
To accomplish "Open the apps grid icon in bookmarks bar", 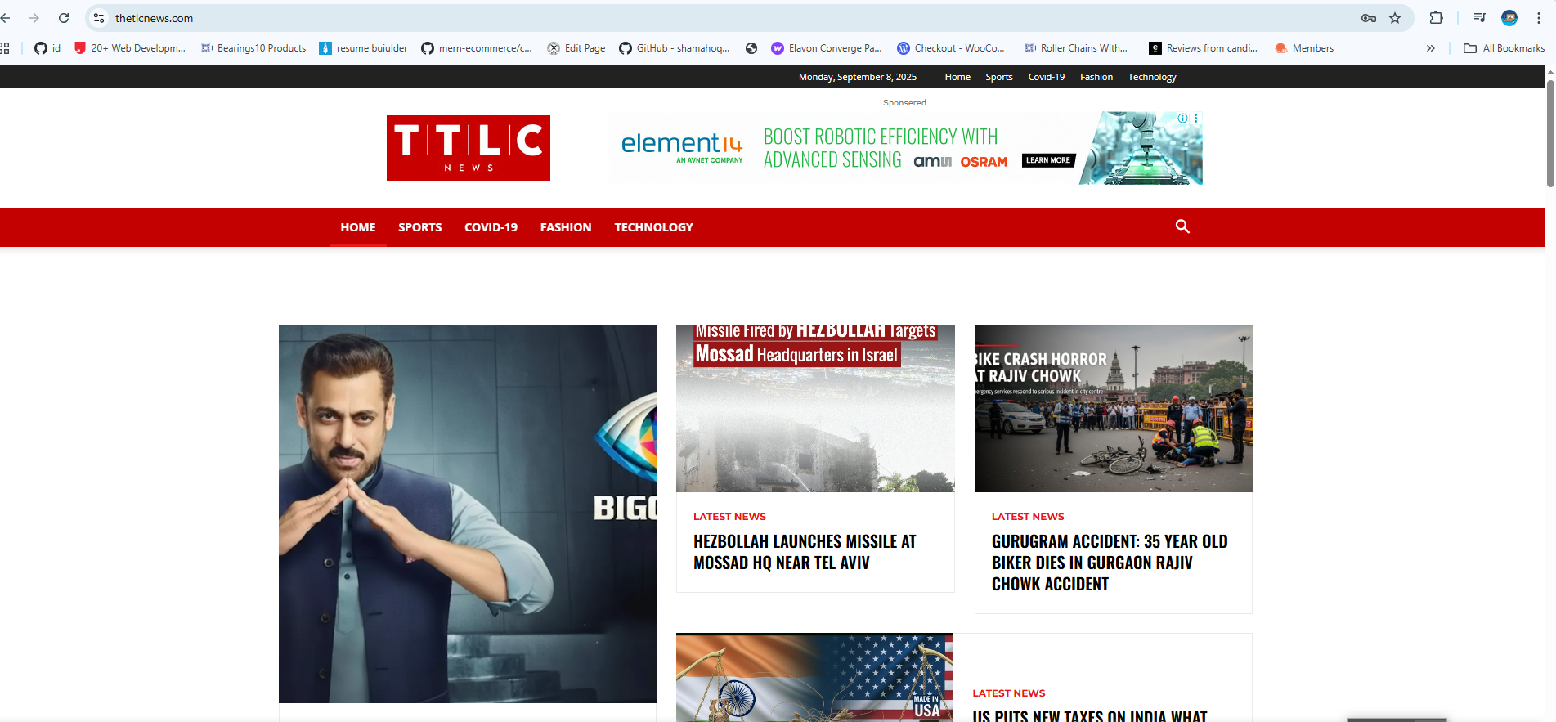I will point(5,48).
